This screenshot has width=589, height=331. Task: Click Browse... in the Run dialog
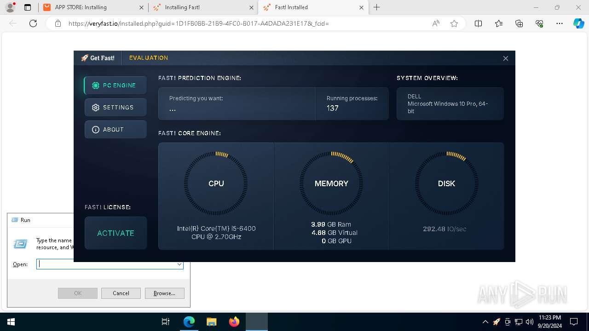164,293
